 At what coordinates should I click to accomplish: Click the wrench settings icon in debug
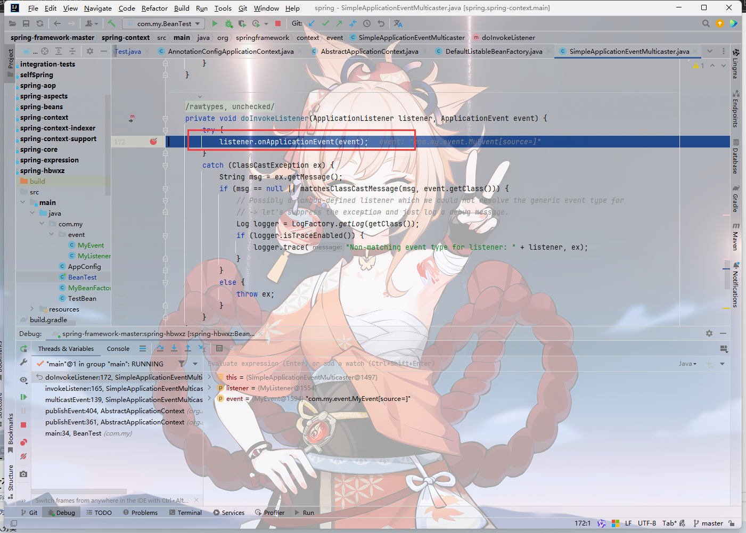tap(23, 362)
